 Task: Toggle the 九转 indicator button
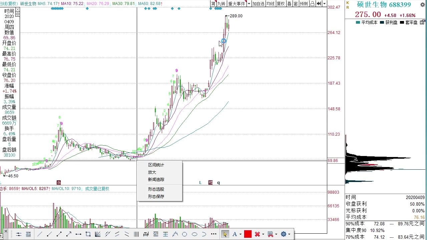[222, 4]
